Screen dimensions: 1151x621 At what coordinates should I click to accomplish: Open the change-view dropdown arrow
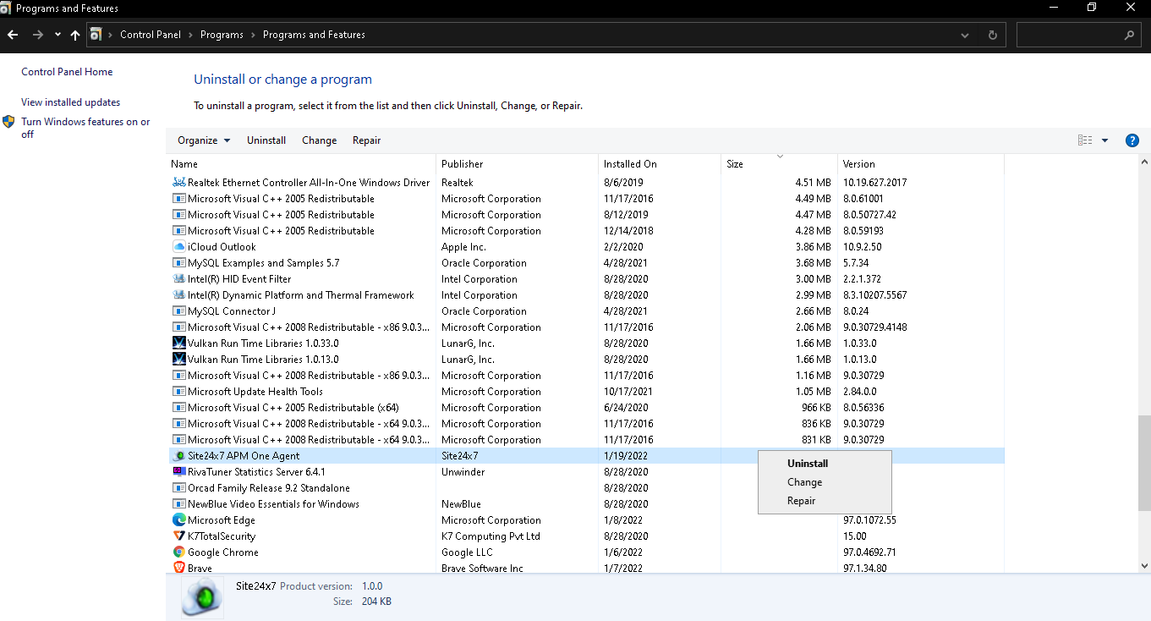1104,140
